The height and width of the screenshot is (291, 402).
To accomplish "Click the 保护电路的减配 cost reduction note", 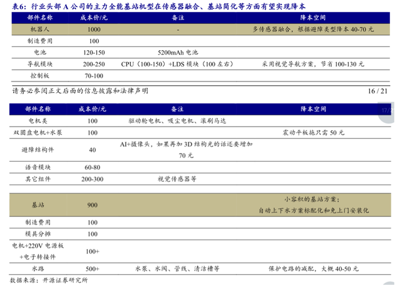I will point(313,268).
